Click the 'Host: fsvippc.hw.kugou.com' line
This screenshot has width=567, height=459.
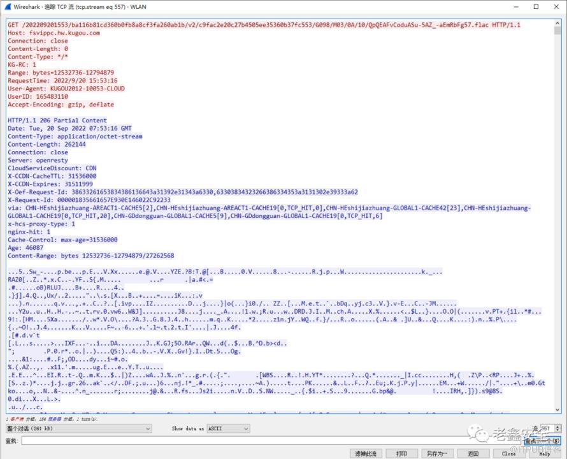pyautogui.click(x=54, y=33)
